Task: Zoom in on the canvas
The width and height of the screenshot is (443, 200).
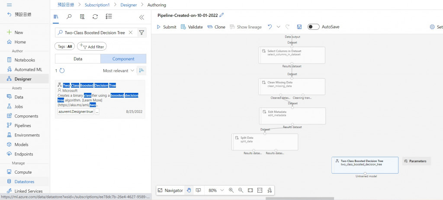Action: coord(231,190)
